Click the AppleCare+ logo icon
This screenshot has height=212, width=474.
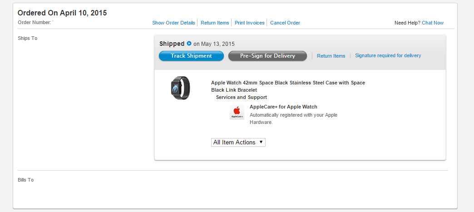coord(237,112)
